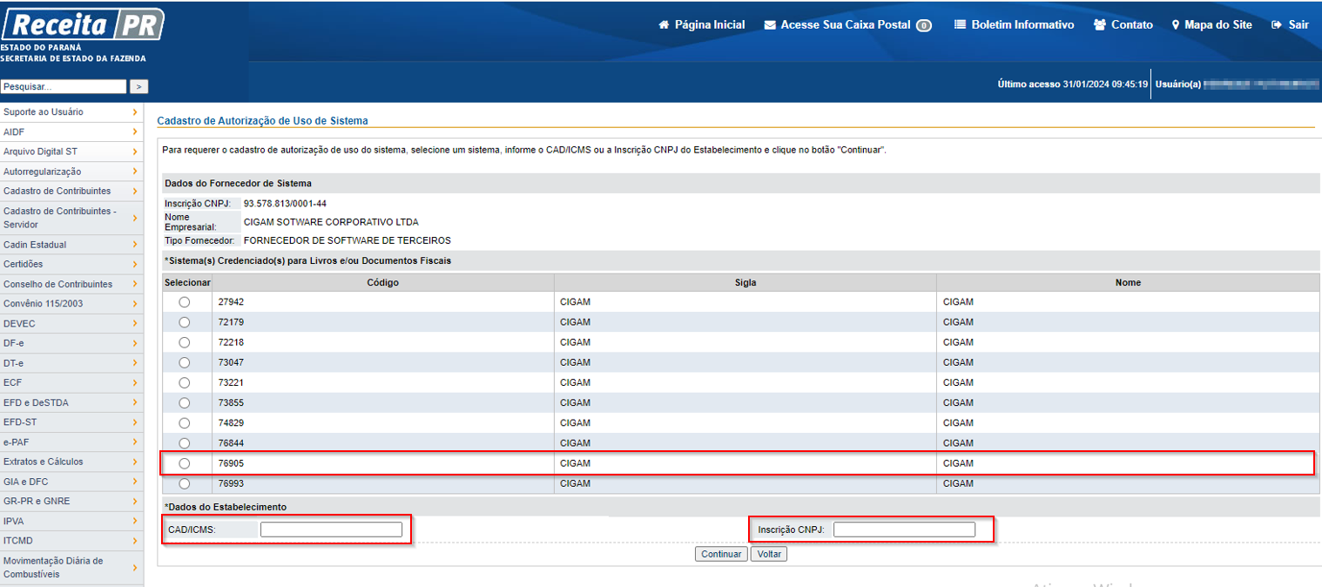Screen dimensions: 1322x587
Task: Select radio button for code 76844
Action: tap(185, 443)
